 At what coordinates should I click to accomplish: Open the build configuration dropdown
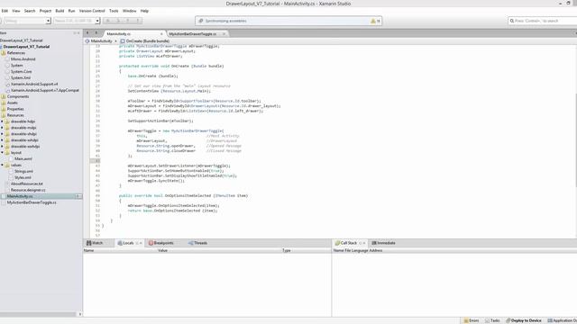[26, 21]
